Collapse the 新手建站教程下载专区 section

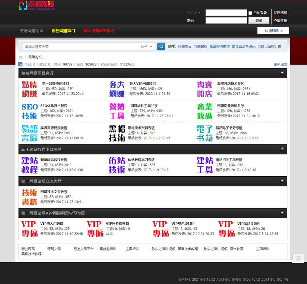pyautogui.click(x=282, y=149)
